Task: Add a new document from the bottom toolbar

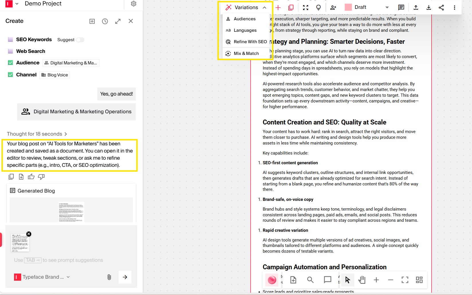Action: (293, 280)
